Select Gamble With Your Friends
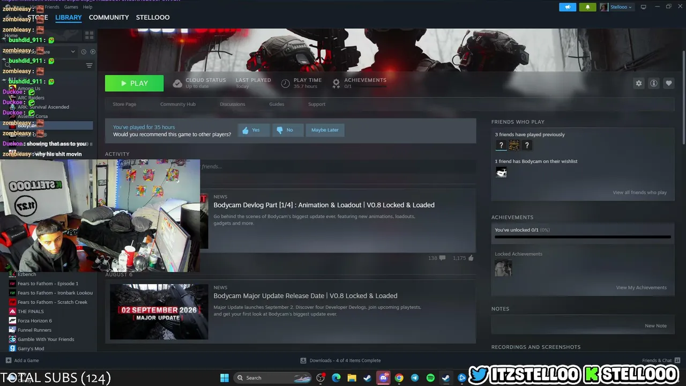The height and width of the screenshot is (386, 686). pos(46,339)
